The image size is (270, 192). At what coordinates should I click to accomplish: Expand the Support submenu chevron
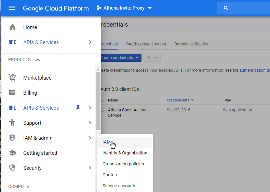(x=90, y=123)
